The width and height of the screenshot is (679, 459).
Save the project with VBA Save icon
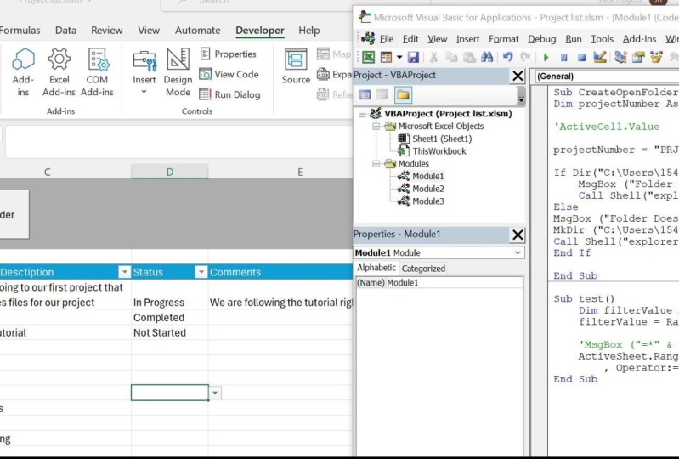pyautogui.click(x=413, y=57)
